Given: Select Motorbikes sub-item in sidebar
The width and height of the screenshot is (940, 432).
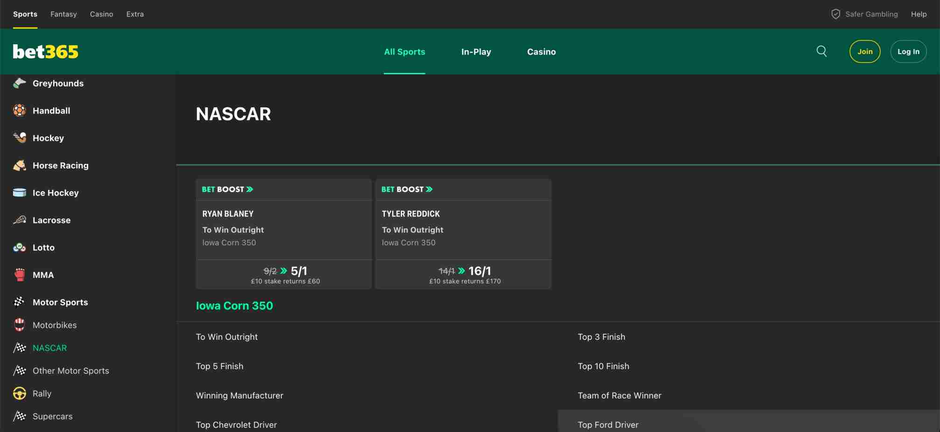Looking at the screenshot, I should coord(55,325).
